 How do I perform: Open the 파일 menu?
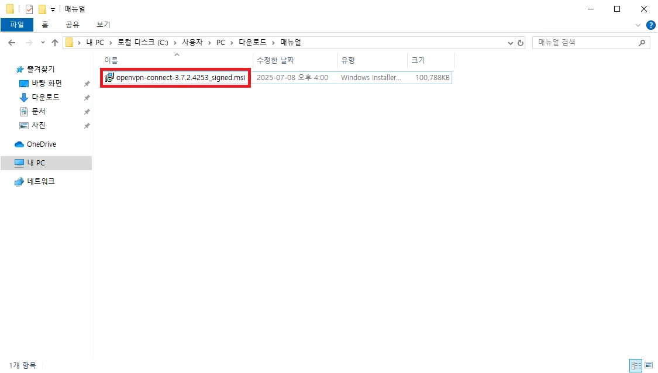17,25
